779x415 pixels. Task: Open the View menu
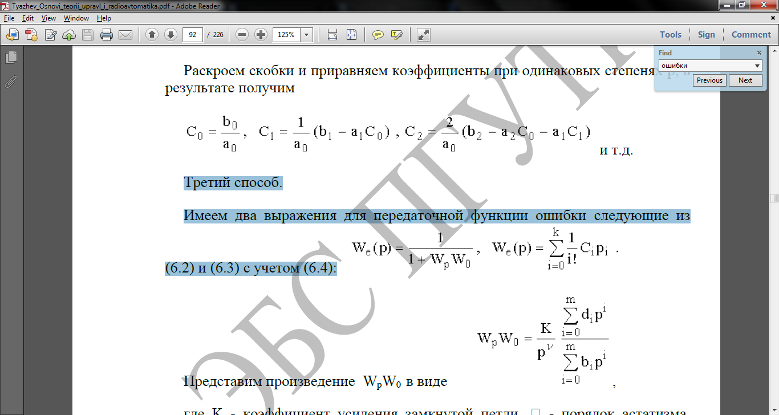click(x=48, y=18)
